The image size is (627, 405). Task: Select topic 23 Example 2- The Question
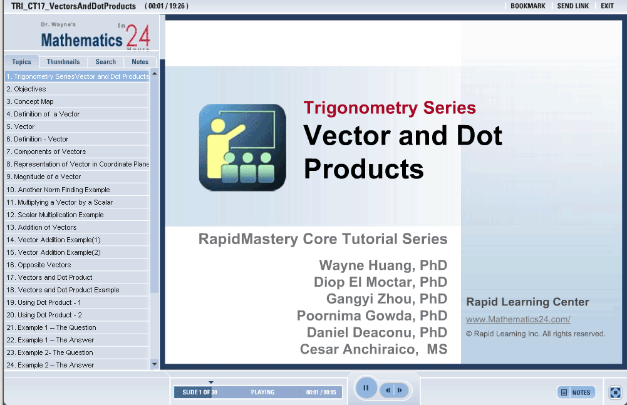[x=77, y=352]
